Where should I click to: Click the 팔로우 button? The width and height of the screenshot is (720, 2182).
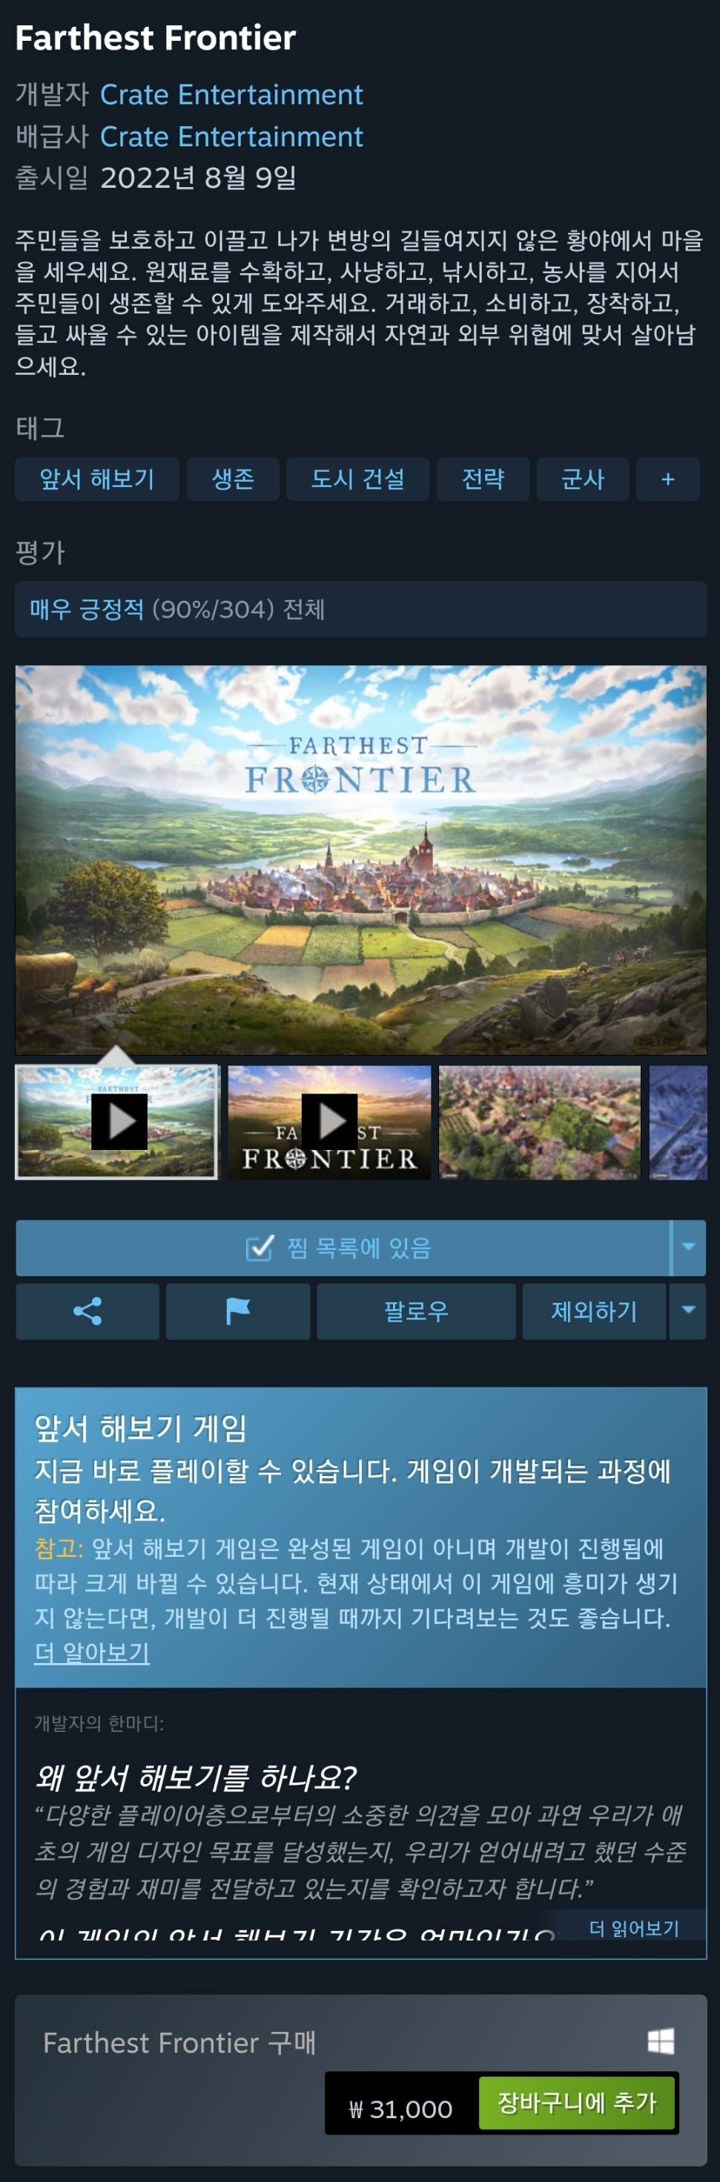tap(416, 1311)
